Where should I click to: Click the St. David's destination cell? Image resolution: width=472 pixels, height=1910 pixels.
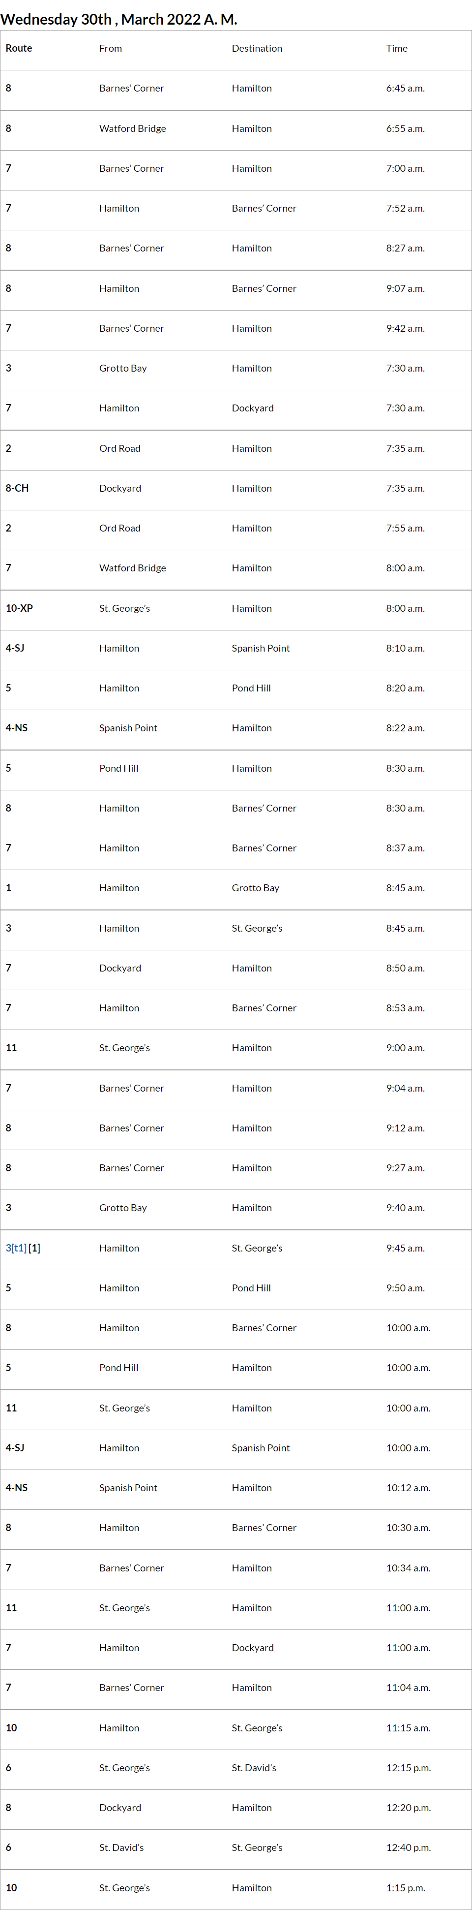pos(253,1768)
